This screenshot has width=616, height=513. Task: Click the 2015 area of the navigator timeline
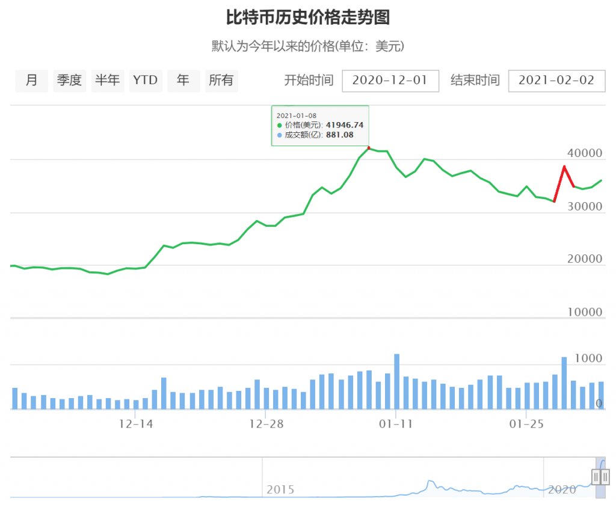tap(280, 490)
